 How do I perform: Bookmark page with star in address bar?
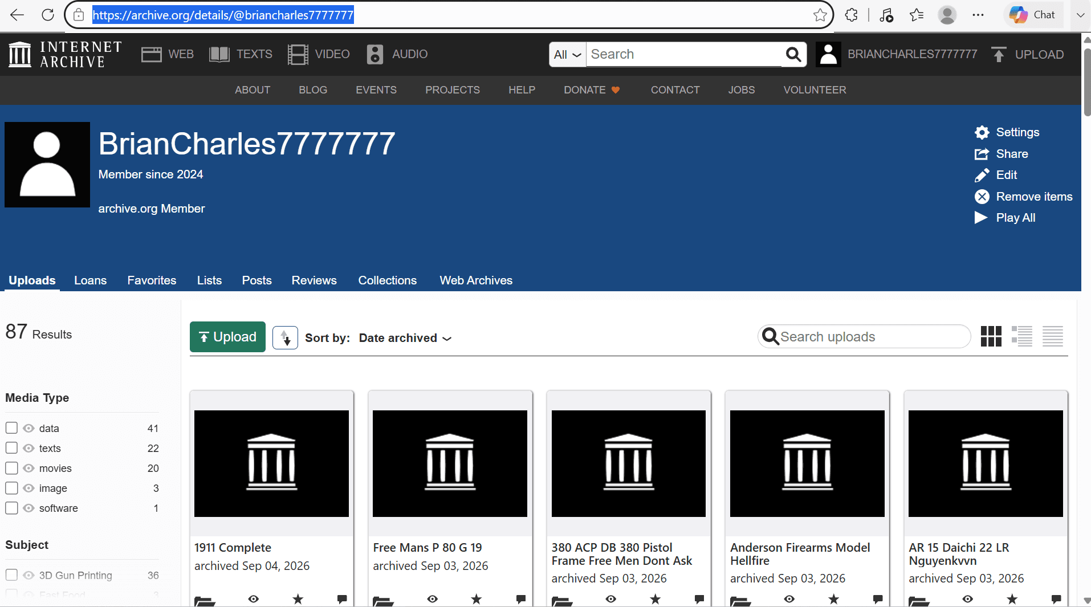[820, 15]
